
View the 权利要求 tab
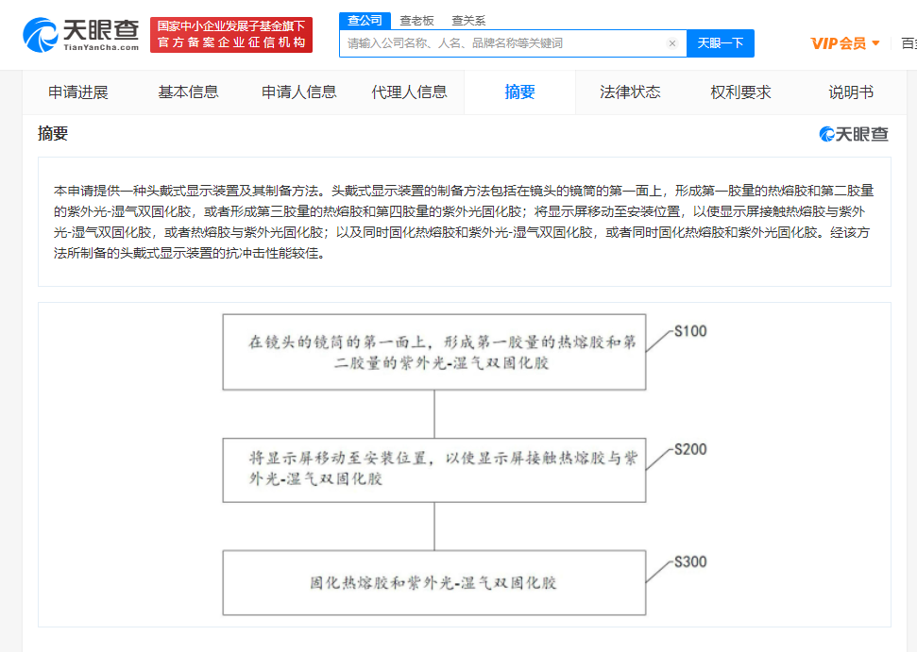(x=740, y=92)
